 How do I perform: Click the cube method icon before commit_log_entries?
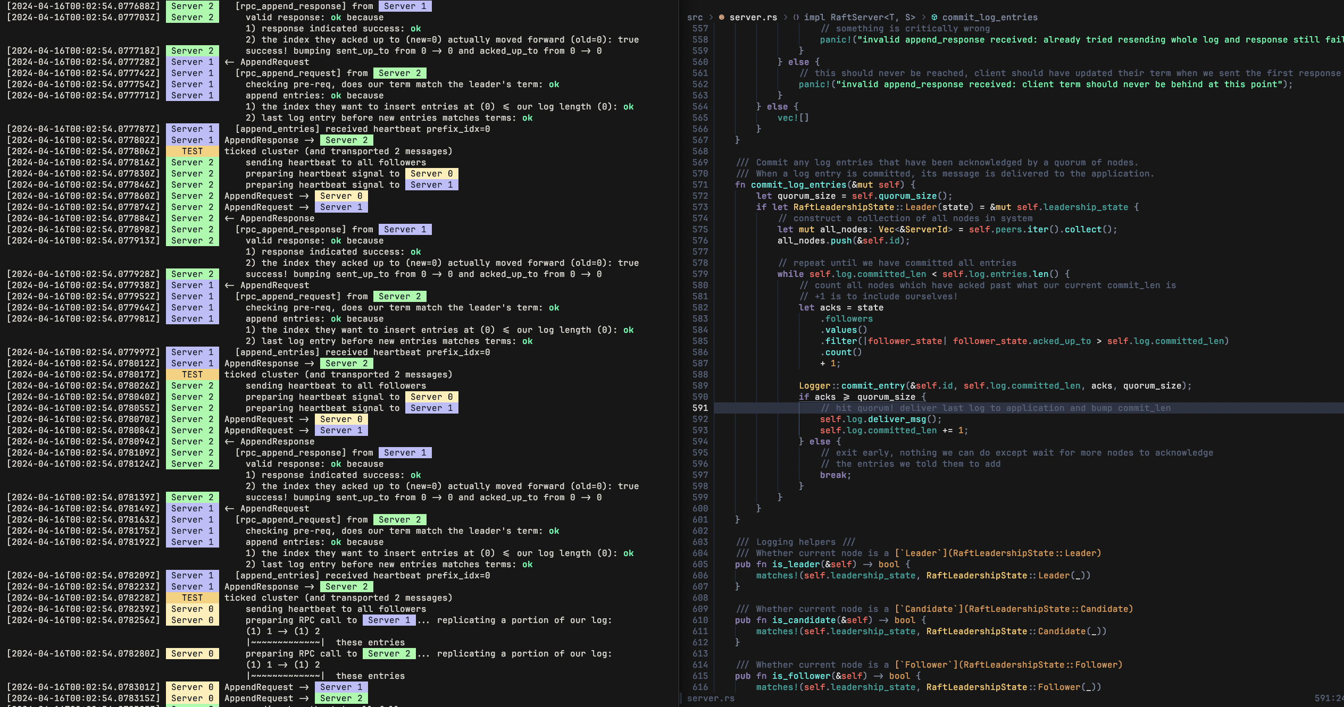(x=934, y=17)
